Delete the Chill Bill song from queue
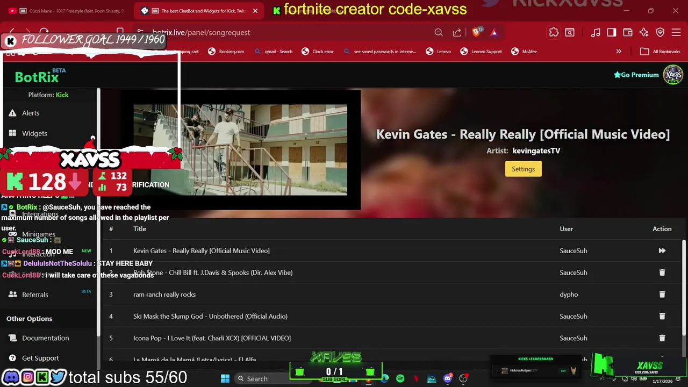 [662, 273]
